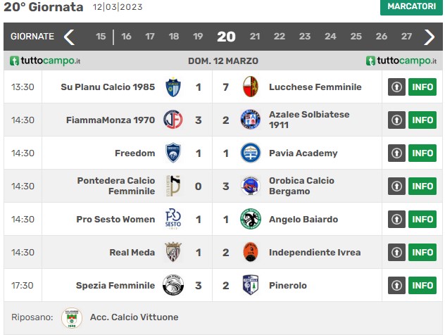Image resolution: width=445 pixels, height=335 pixels.
Task: Click the Pro Sesto Women logo
Action: pyautogui.click(x=173, y=219)
